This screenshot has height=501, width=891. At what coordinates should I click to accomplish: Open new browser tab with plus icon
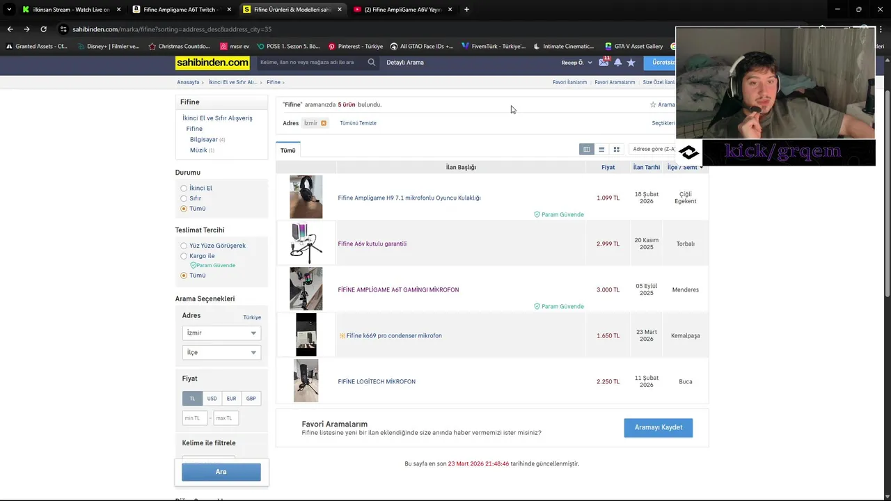click(x=466, y=9)
